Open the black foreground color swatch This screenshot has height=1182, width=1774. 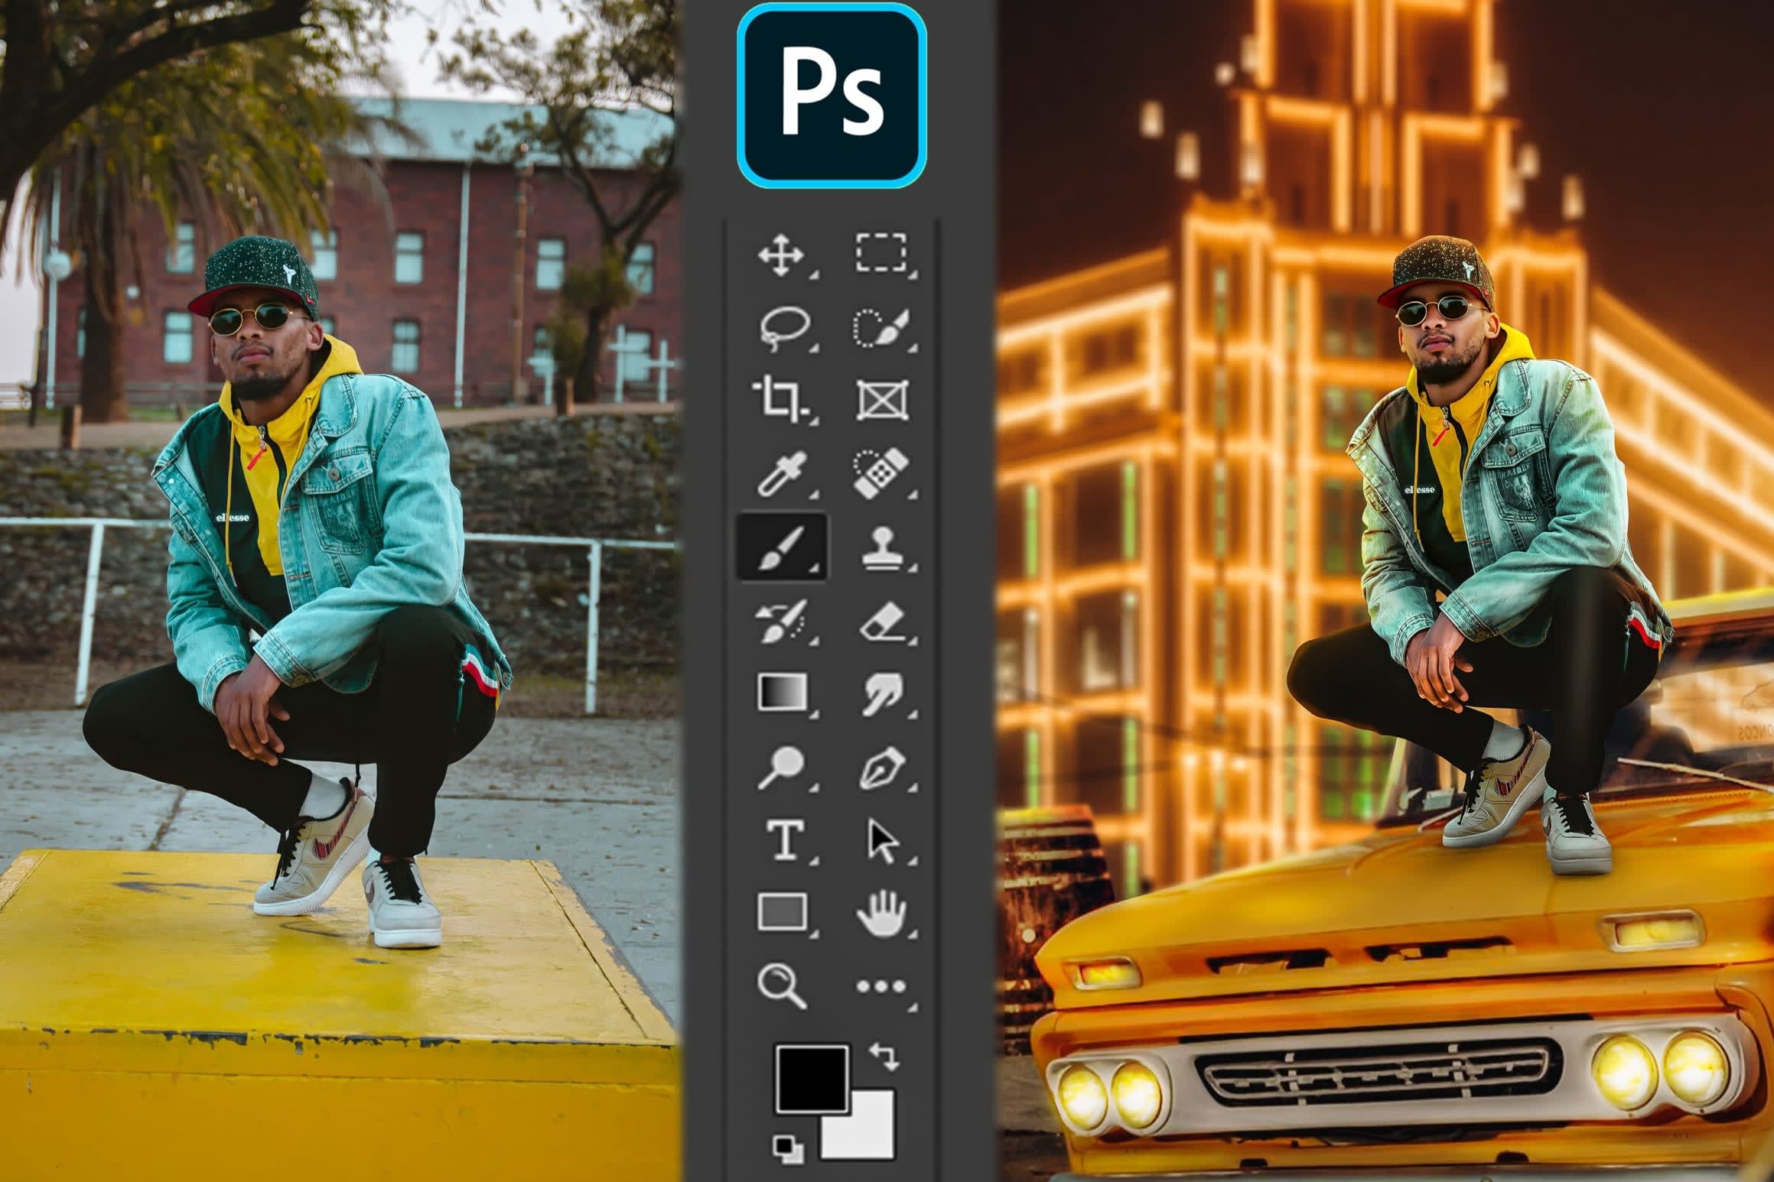[x=812, y=1078]
